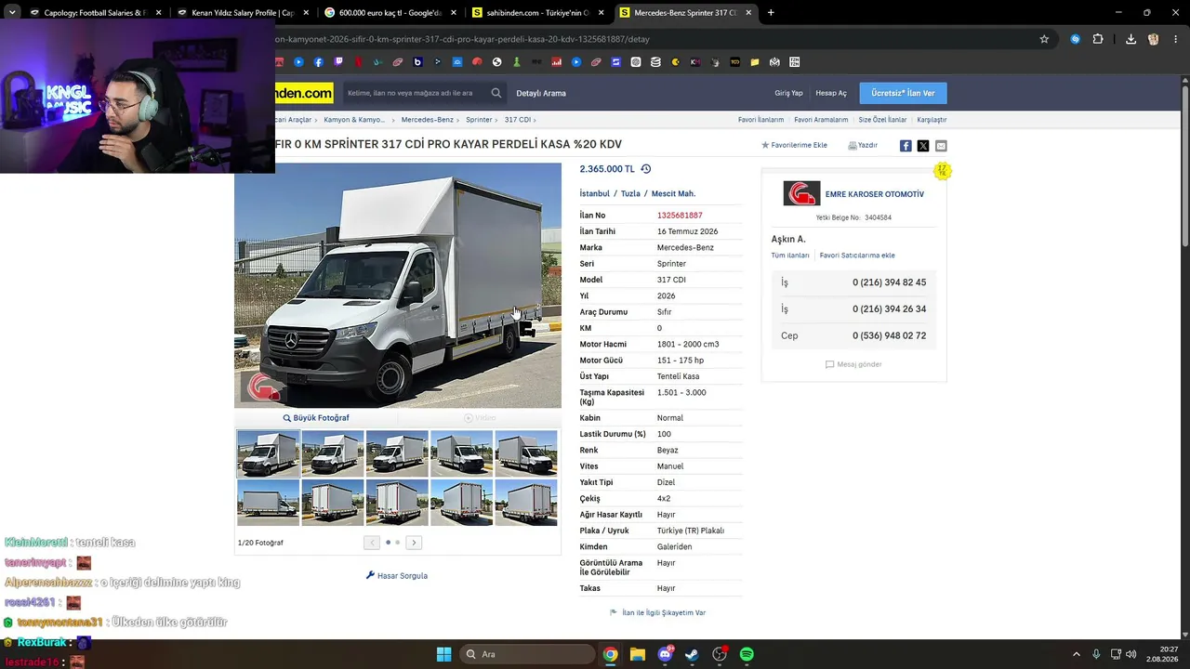The image size is (1190, 669).
Task: Click Mescit Mah. location link
Action: coord(673,194)
